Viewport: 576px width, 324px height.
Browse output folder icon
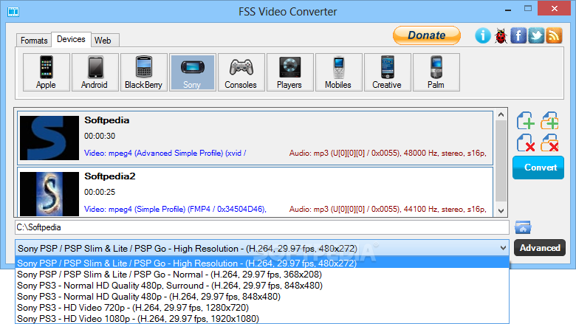coord(523,227)
